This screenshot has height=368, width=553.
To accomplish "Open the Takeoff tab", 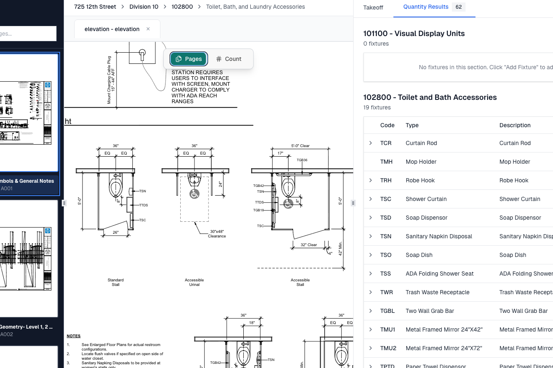I will 373,7.
